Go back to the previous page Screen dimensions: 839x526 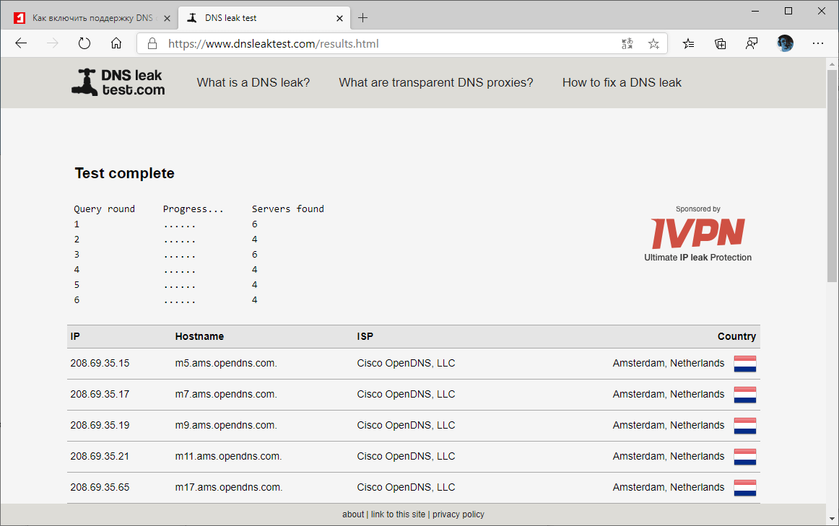(x=21, y=43)
